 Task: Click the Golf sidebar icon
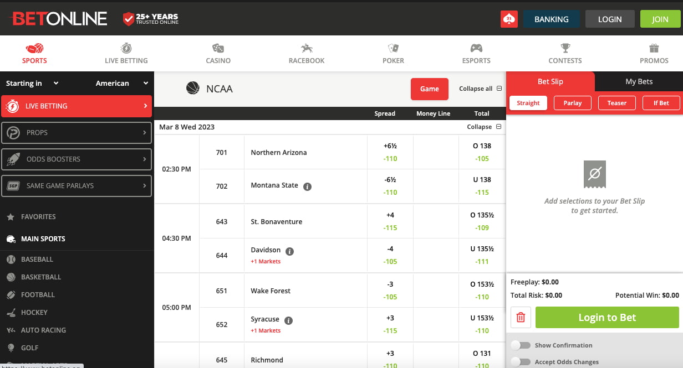click(11, 348)
